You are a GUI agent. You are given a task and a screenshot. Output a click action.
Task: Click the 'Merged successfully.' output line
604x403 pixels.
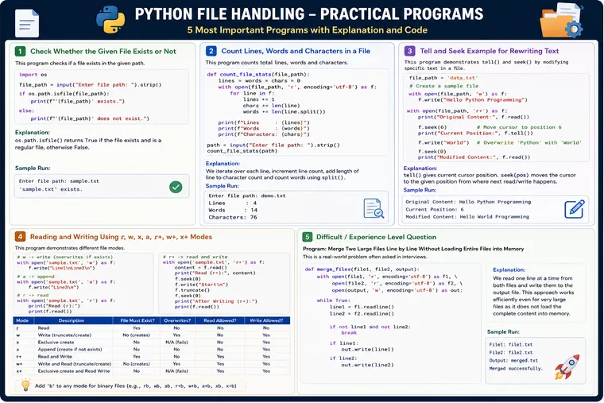(516, 368)
